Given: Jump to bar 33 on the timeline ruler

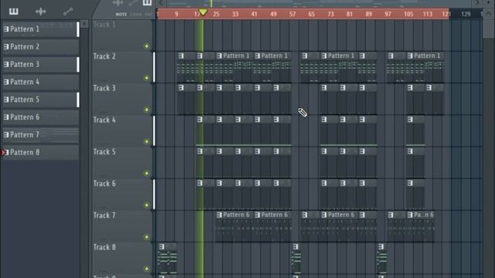Looking at the screenshot, I should [235, 14].
